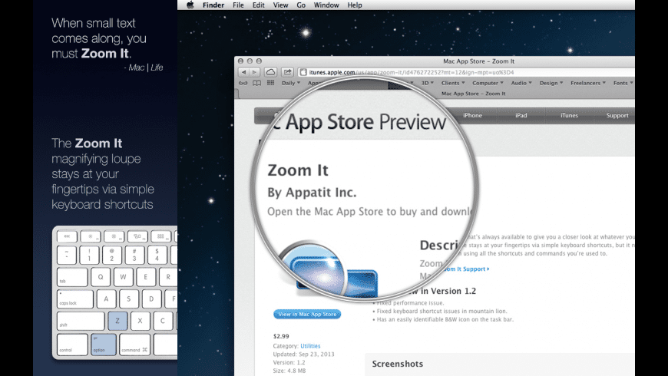Expand the Clients bookmarks folder
The image size is (668, 376).
pos(453,83)
